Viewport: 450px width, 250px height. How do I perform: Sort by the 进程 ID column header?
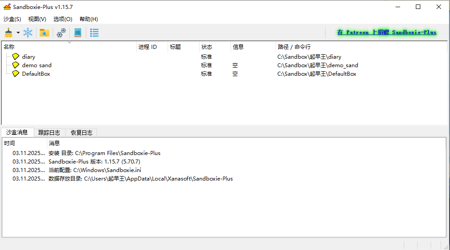(152, 47)
